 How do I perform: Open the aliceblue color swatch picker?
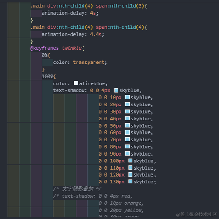click(x=76, y=83)
